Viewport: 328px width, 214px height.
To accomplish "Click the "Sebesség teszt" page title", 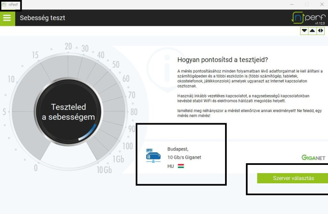I will (x=43, y=18).
